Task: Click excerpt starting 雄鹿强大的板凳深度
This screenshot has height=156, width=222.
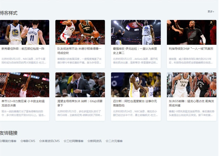Action: pyautogui.click(x=79, y=61)
